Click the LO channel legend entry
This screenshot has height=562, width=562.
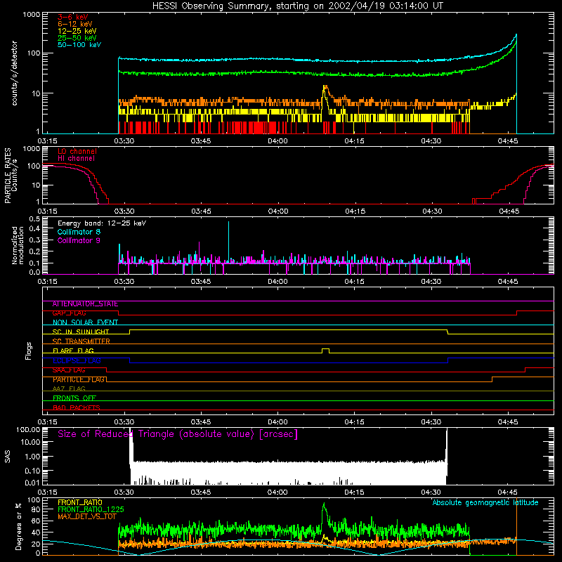[x=77, y=151]
